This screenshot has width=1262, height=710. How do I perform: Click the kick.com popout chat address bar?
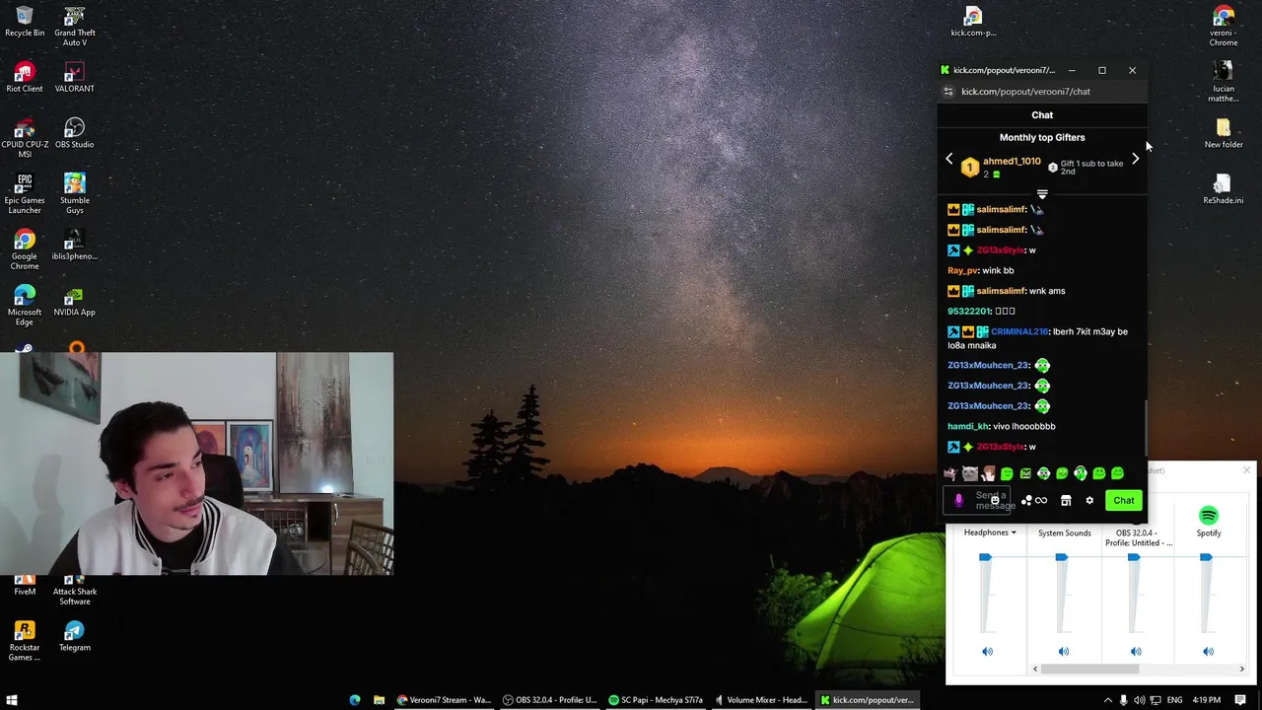pos(1025,92)
